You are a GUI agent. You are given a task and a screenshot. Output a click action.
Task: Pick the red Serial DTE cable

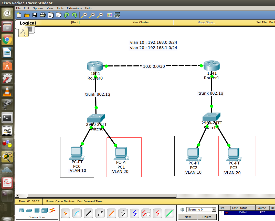[x=157, y=213]
